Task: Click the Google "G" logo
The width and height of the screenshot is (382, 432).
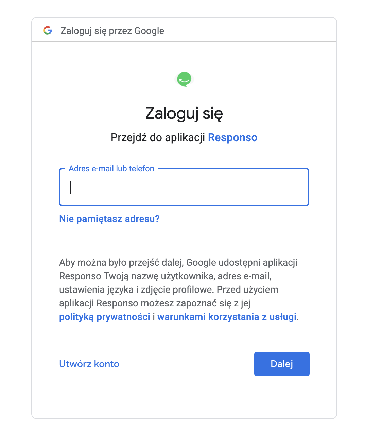Action: pos(48,31)
